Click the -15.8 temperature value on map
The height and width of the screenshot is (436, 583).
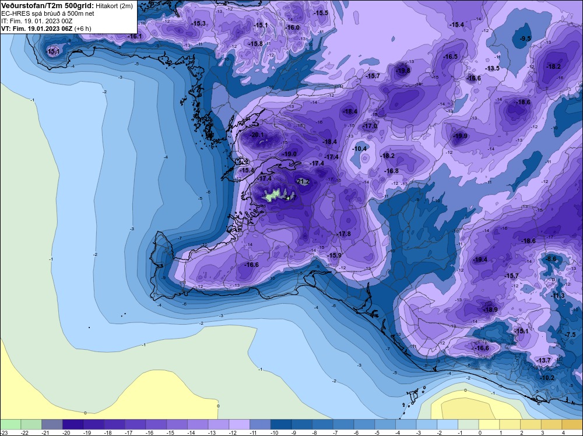pos(256,44)
